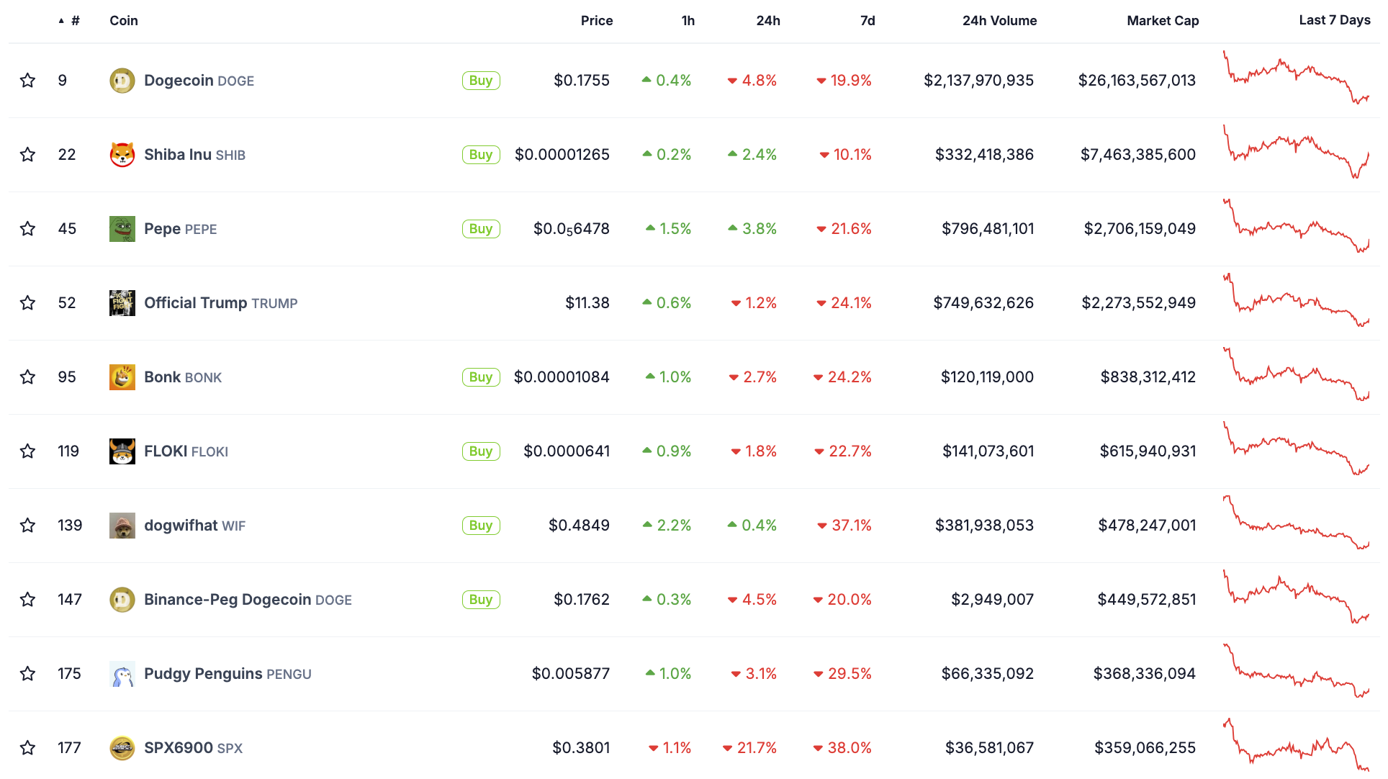Click the FLOKI coin logo
The width and height of the screenshot is (1388, 779).
click(x=122, y=451)
